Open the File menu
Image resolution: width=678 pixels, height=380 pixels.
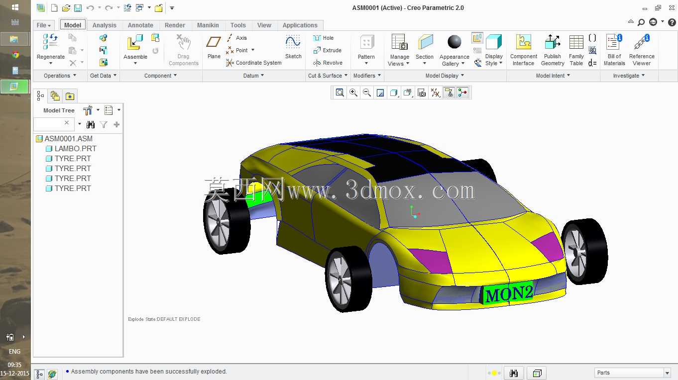[x=44, y=25]
